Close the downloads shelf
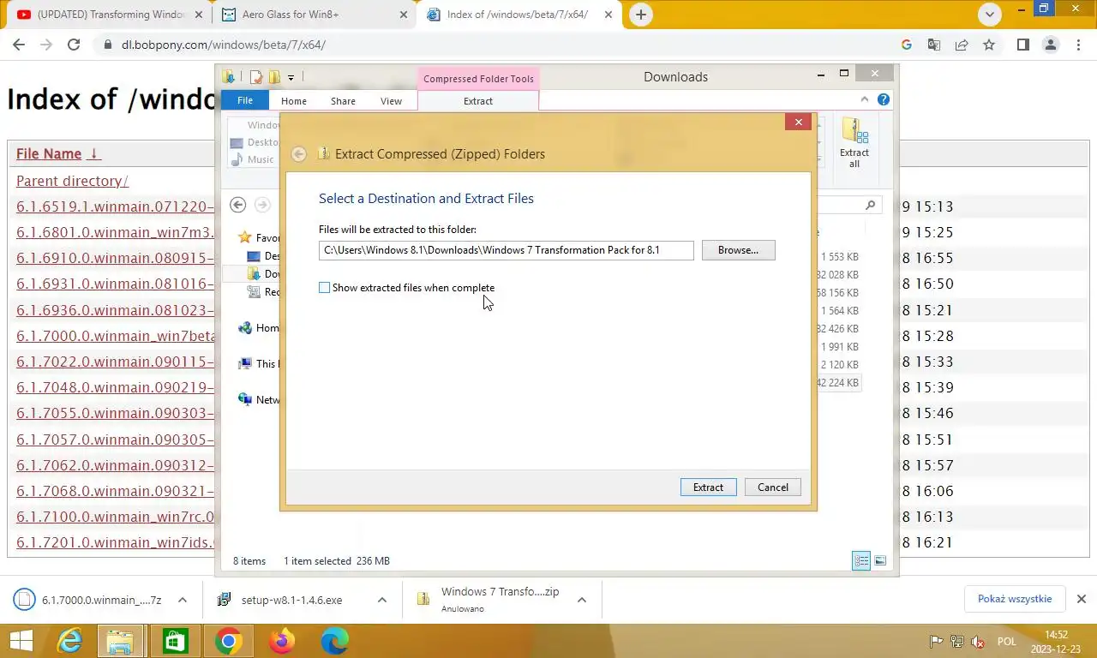This screenshot has height=658, width=1097. (1082, 599)
